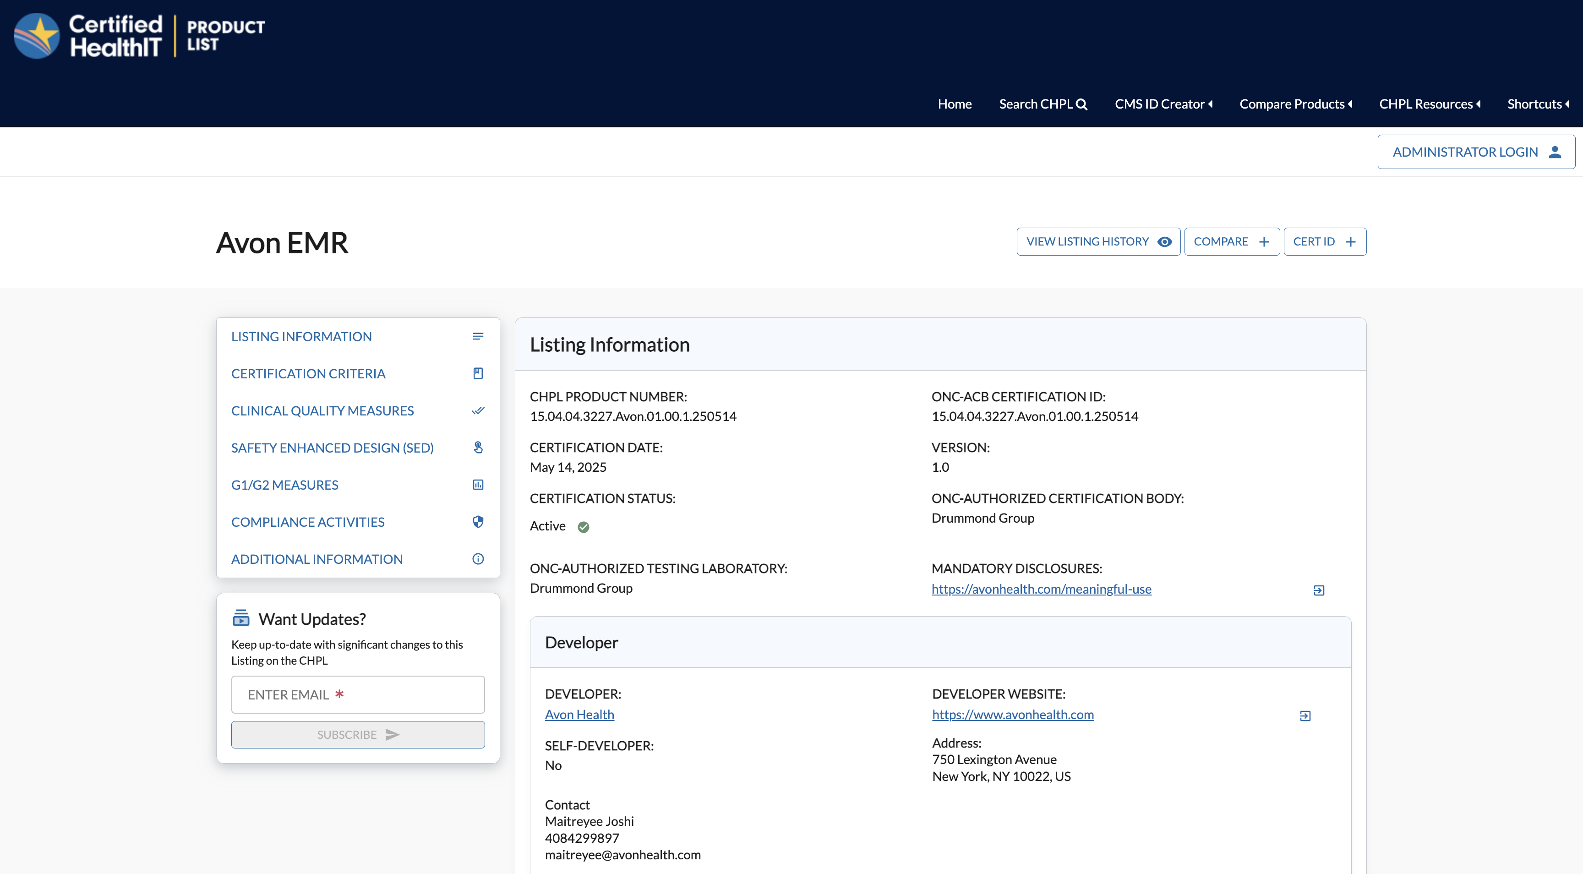This screenshot has height=874, width=1583.
Task: Click the Developer section header
Action: [x=581, y=642]
